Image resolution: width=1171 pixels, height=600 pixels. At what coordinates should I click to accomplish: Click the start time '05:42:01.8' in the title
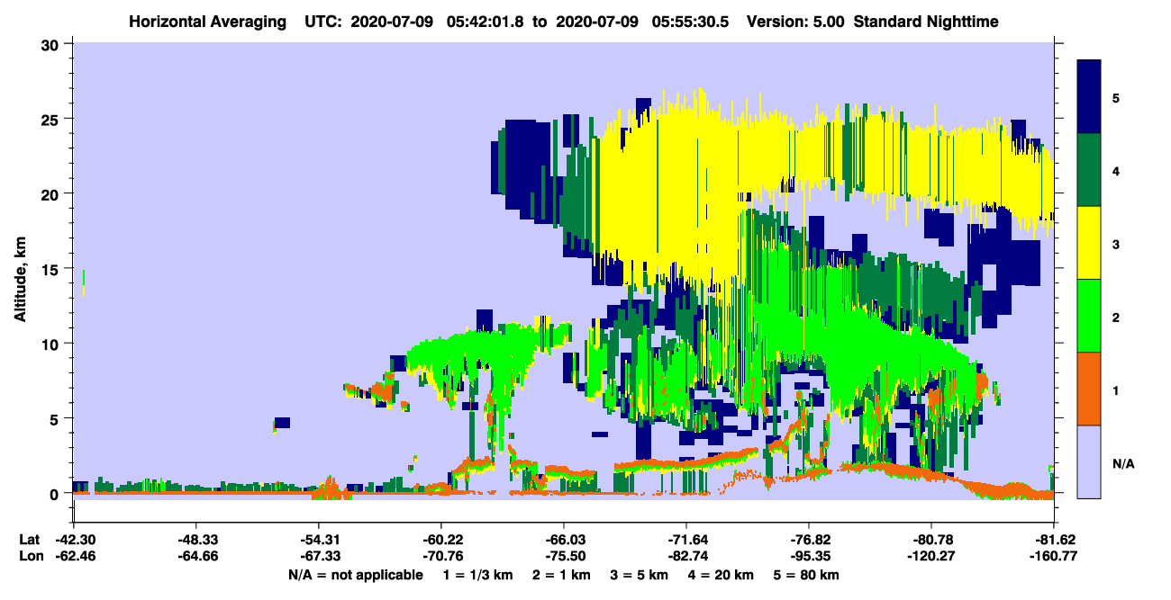(486, 21)
